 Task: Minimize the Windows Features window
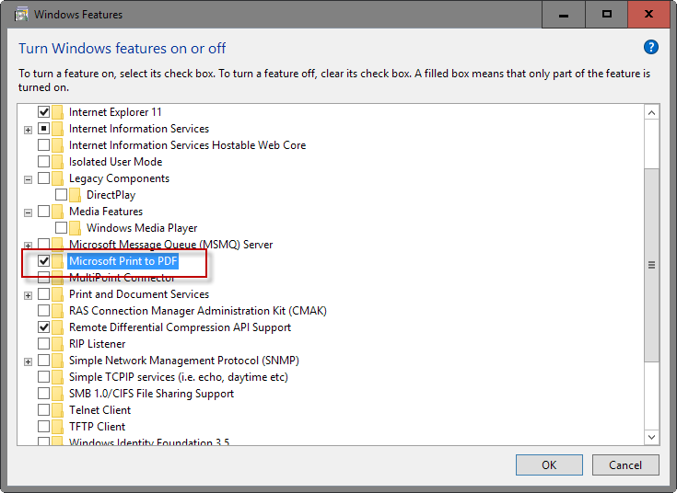tap(564, 14)
